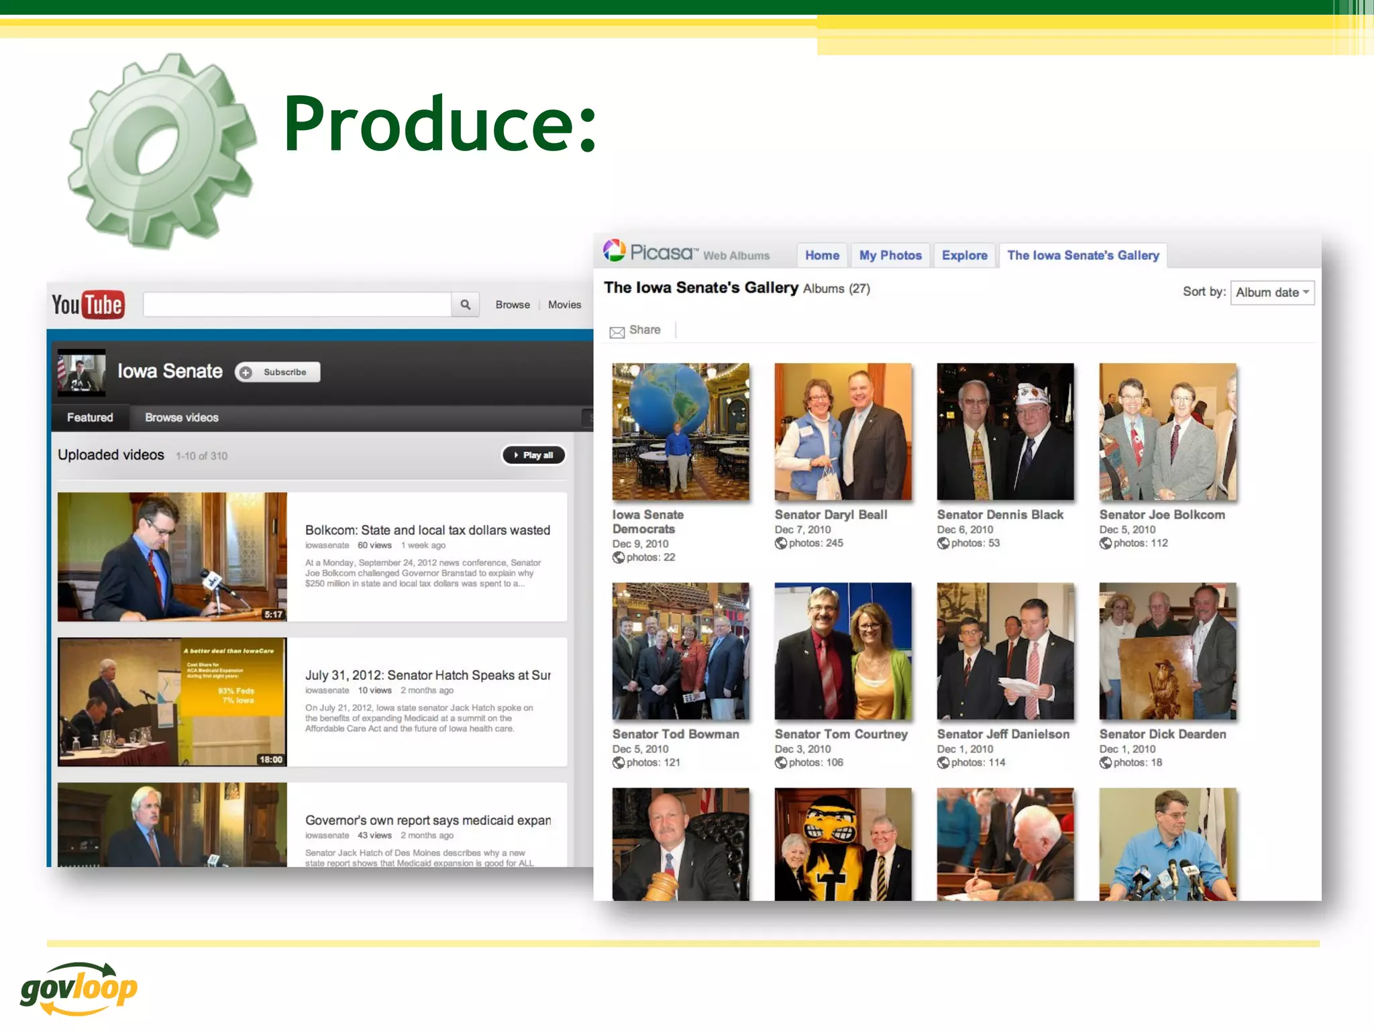This screenshot has height=1031, width=1374.
Task: Select The Iowa Senate's Gallery tab
Action: (x=1083, y=255)
